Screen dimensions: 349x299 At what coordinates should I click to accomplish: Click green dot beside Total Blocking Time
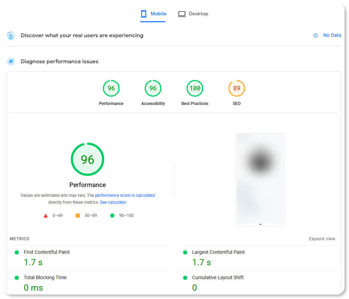click(x=17, y=278)
